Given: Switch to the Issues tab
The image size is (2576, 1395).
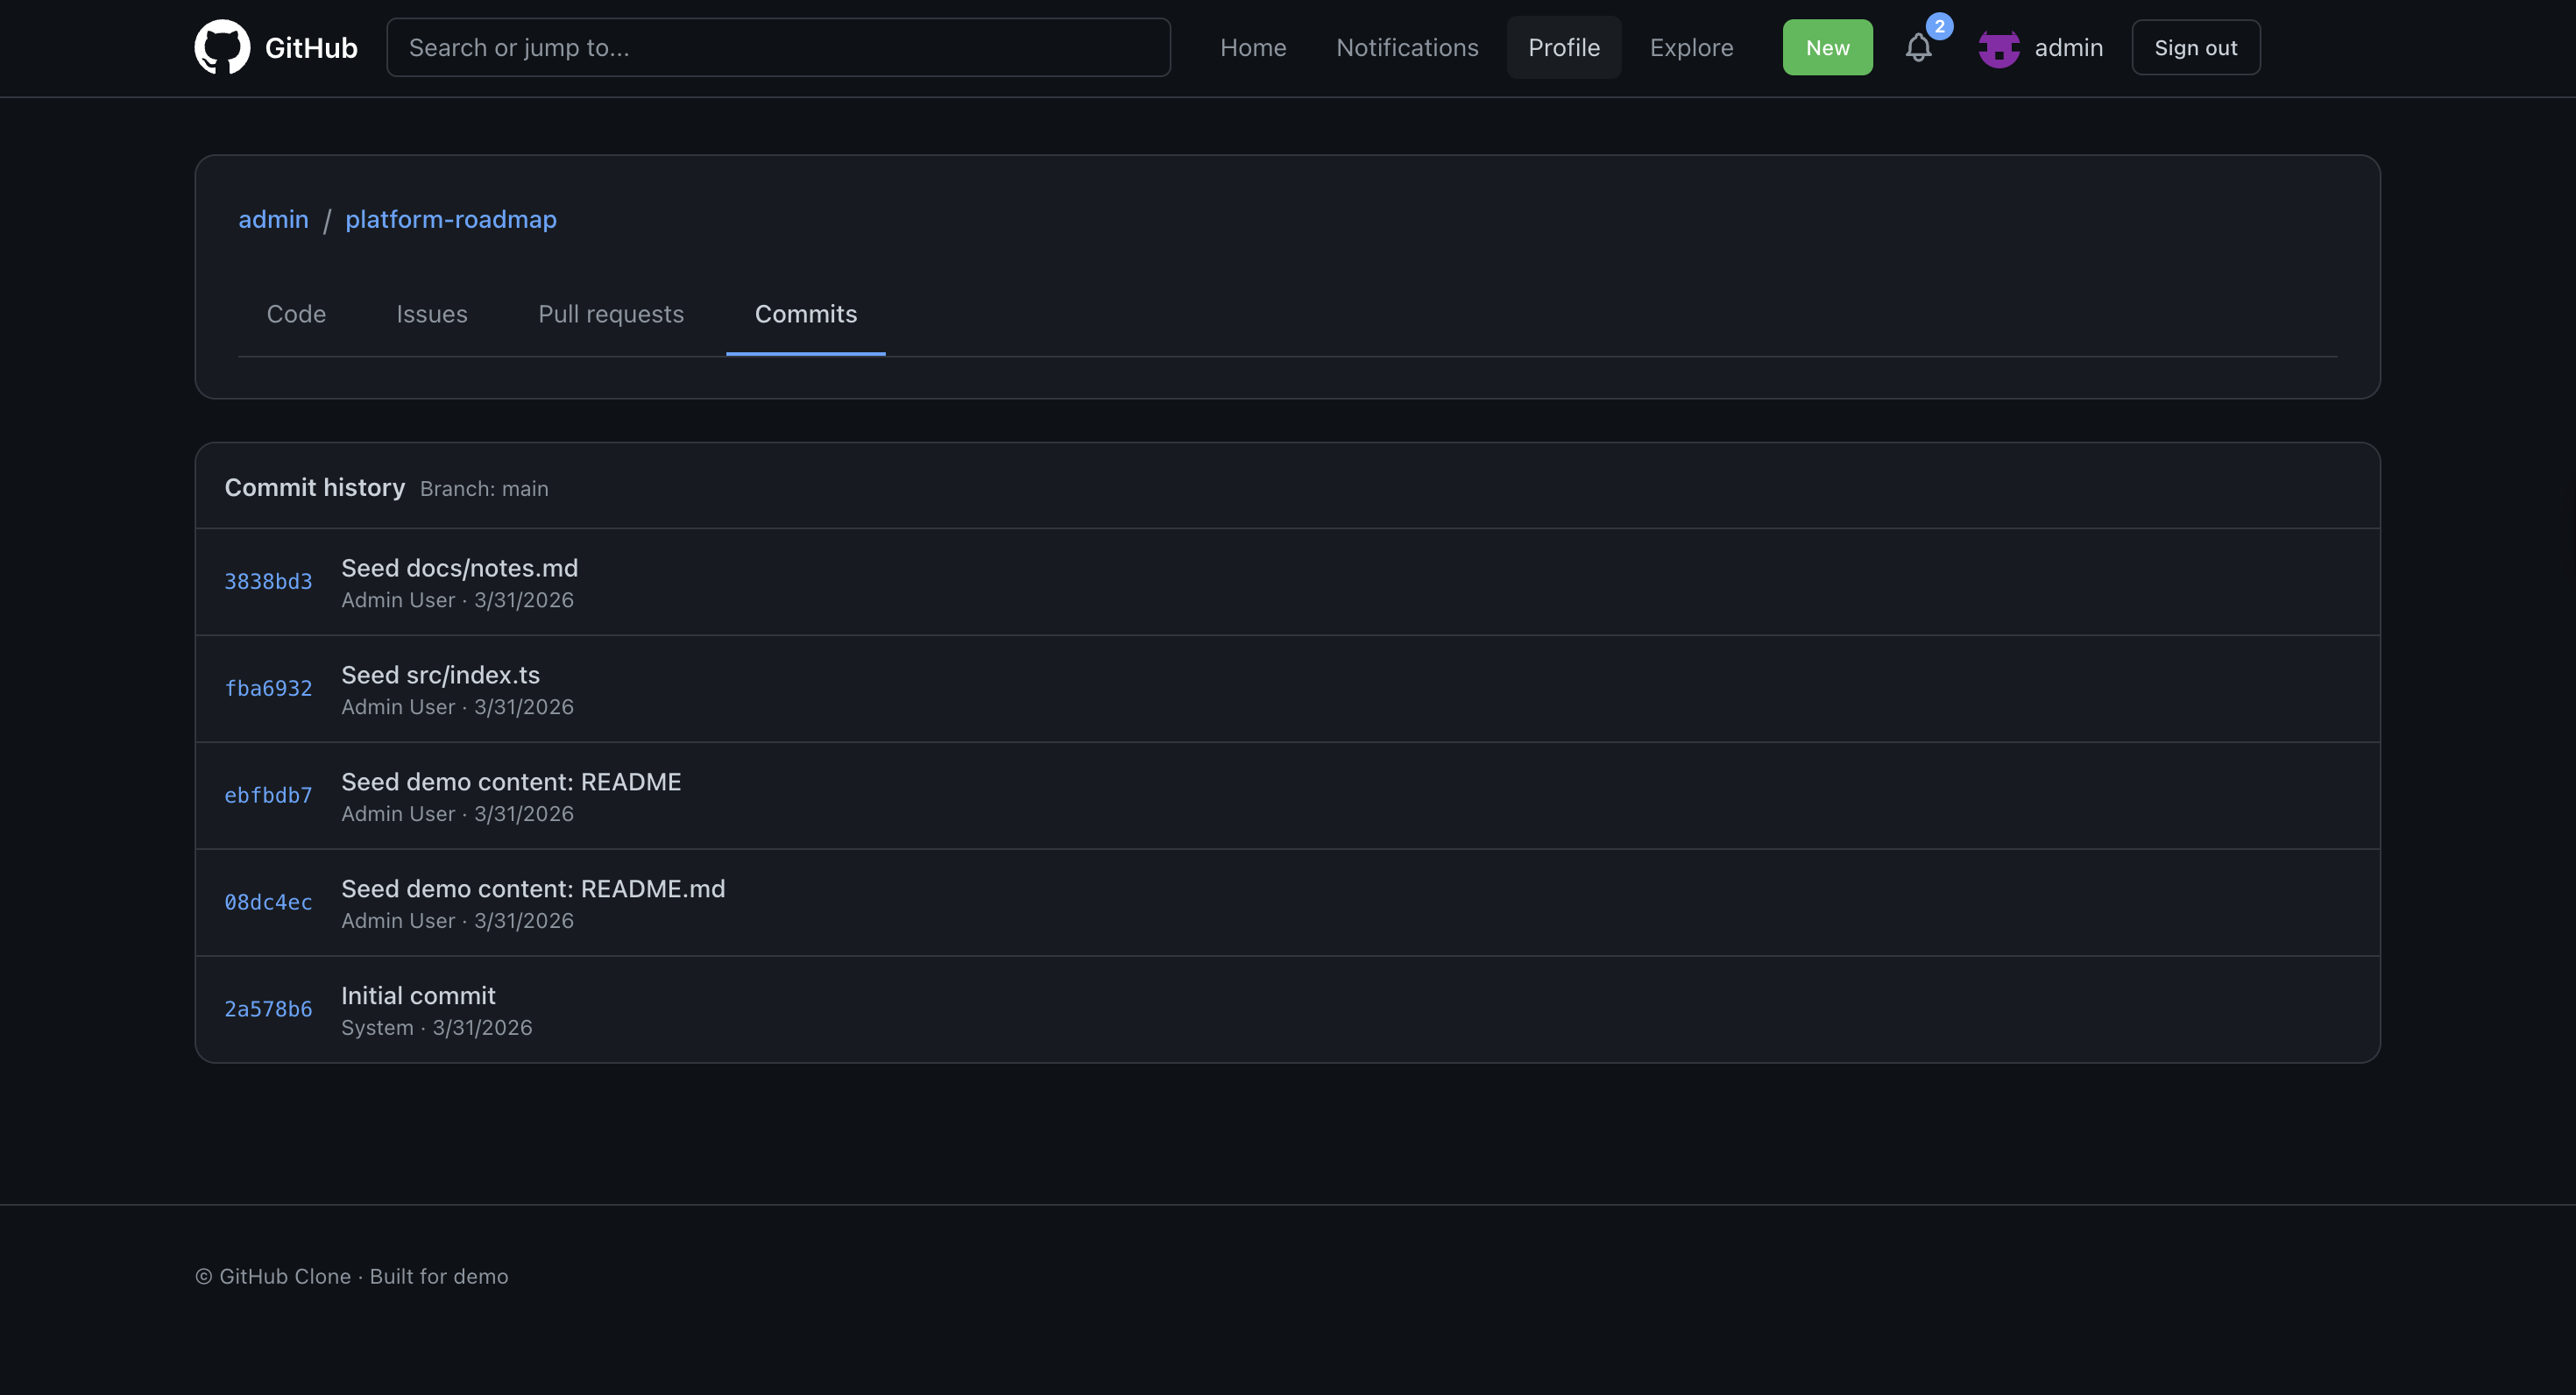Looking at the screenshot, I should click(432, 314).
